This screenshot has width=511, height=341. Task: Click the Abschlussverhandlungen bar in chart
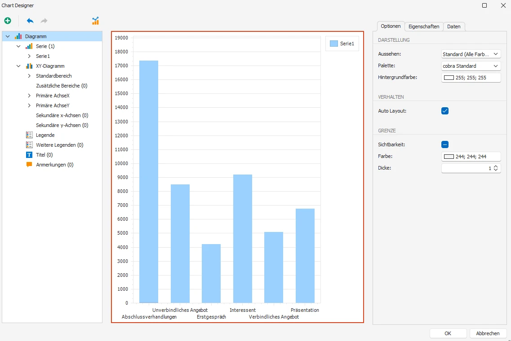[x=149, y=182]
